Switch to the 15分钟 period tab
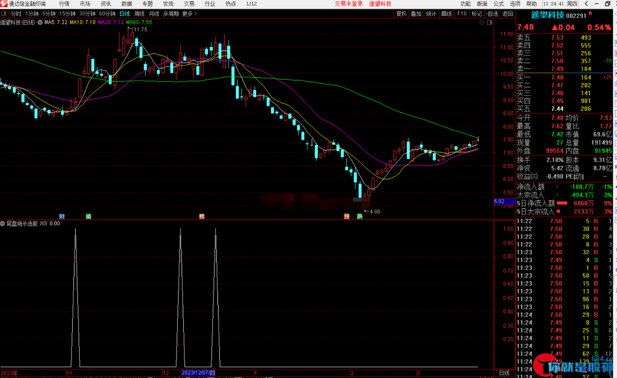 coord(67,14)
